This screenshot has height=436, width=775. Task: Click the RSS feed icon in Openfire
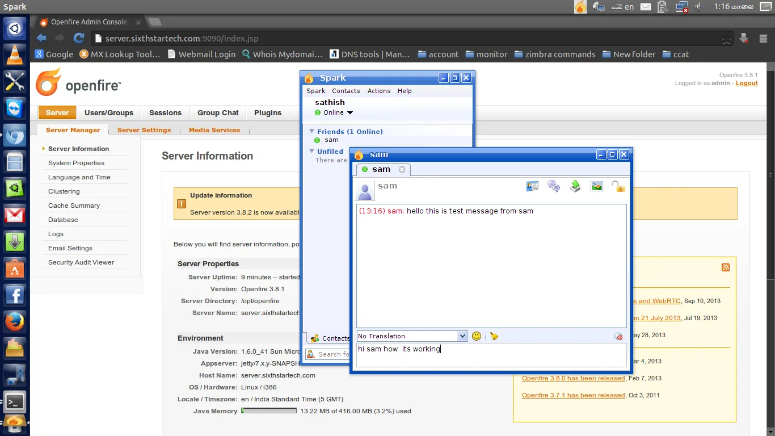(726, 267)
